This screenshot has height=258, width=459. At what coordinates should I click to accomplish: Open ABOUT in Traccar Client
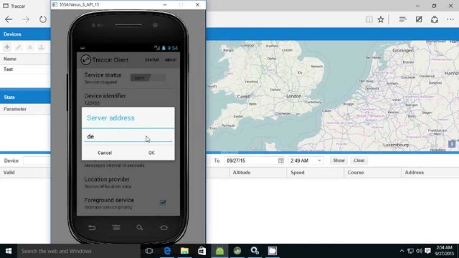[171, 60]
